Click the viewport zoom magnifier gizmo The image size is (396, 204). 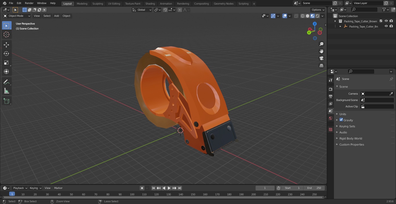pyautogui.click(x=321, y=44)
